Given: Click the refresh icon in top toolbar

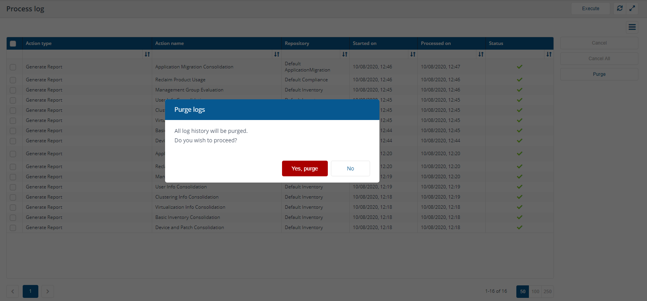Looking at the screenshot, I should [620, 8].
